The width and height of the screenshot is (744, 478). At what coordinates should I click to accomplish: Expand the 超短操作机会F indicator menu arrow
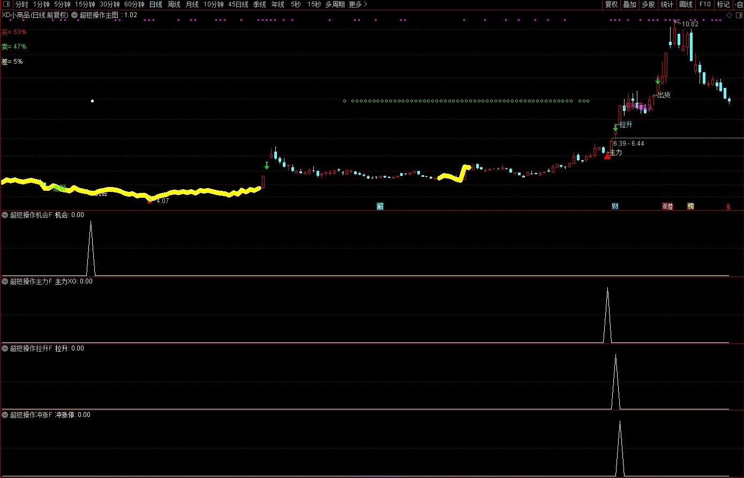tap(5, 215)
